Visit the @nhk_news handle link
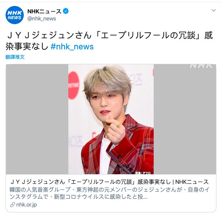This screenshot has height=218, width=222. click(42, 19)
